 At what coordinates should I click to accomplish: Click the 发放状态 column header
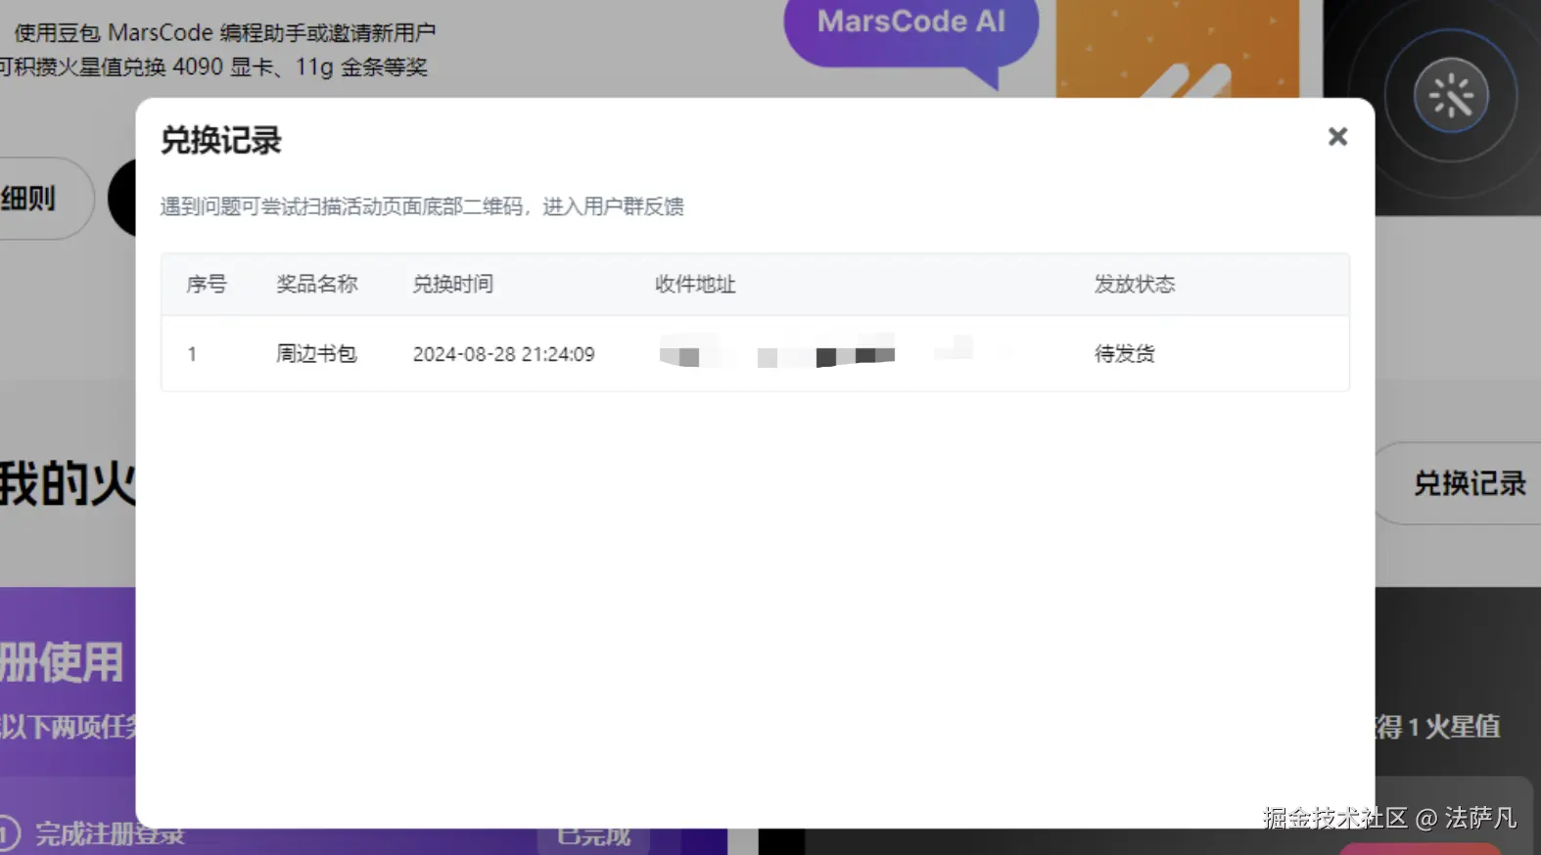point(1135,285)
